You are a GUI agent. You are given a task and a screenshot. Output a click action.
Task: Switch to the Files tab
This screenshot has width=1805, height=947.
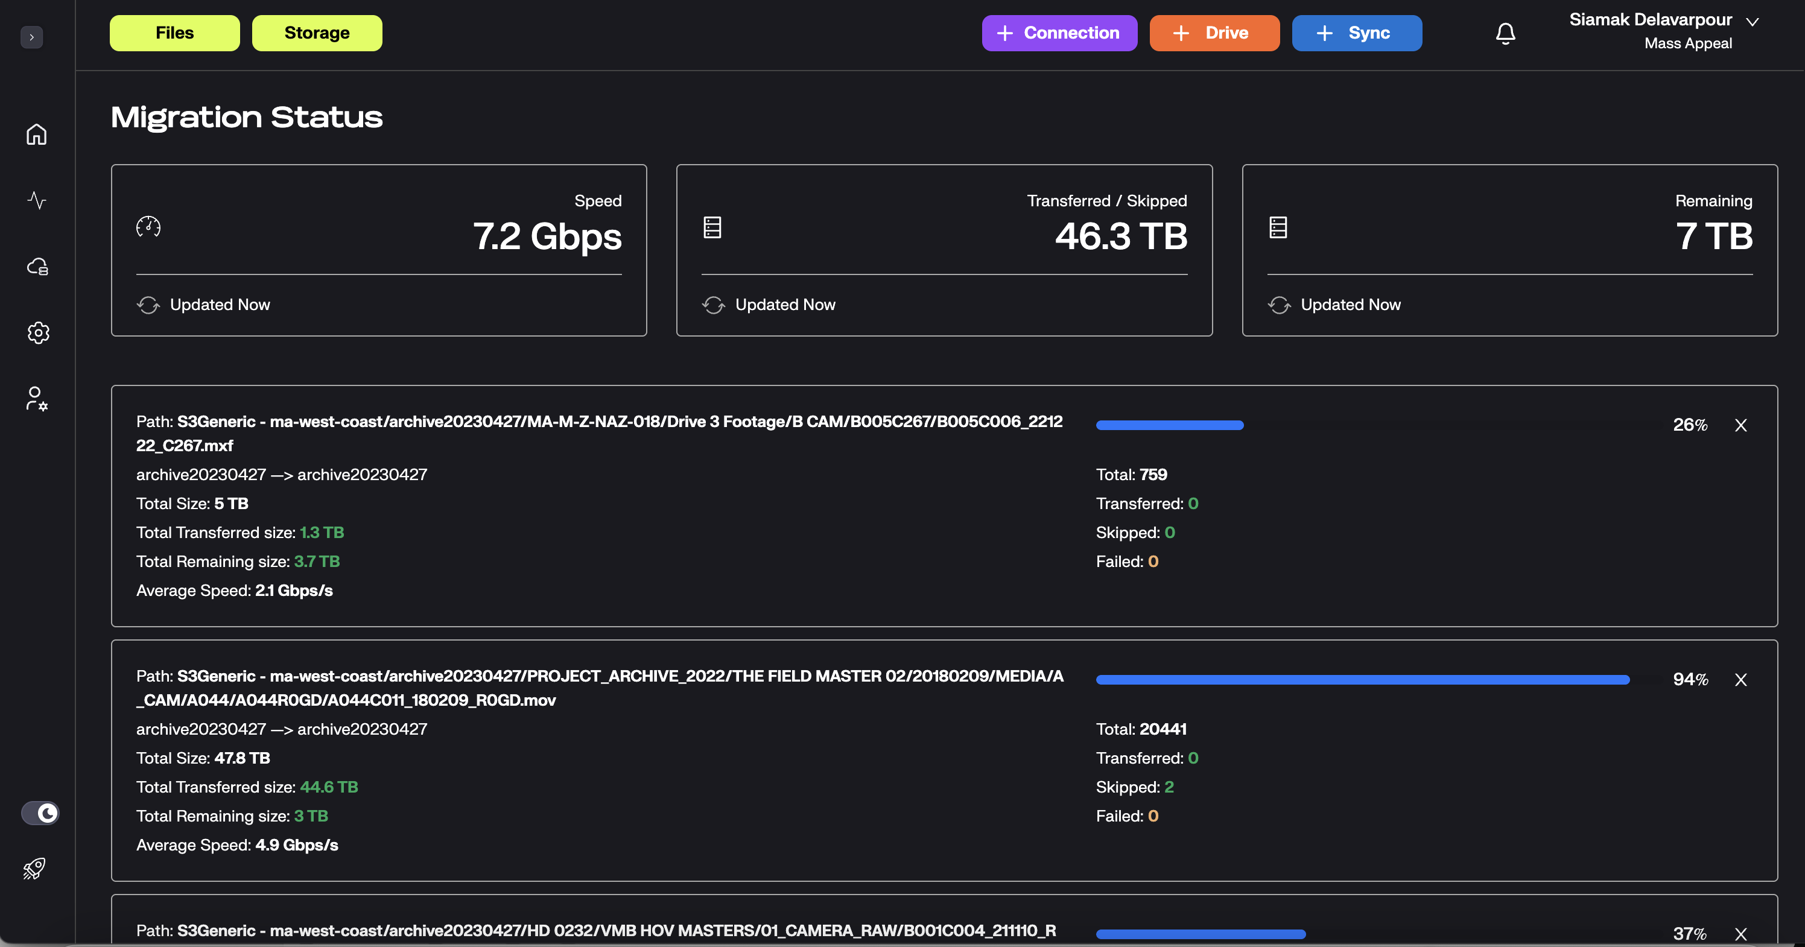174,33
